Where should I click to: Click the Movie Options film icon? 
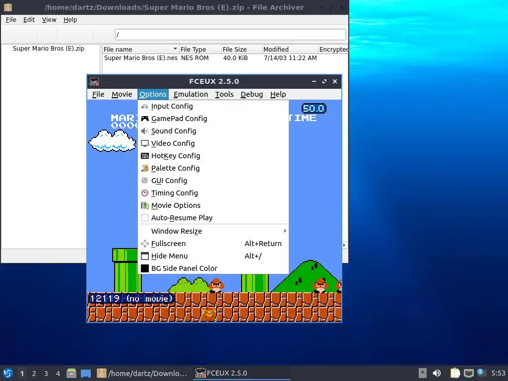tap(145, 205)
